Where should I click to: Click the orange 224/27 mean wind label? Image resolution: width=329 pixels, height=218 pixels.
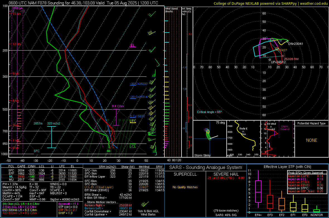[x=282, y=50]
